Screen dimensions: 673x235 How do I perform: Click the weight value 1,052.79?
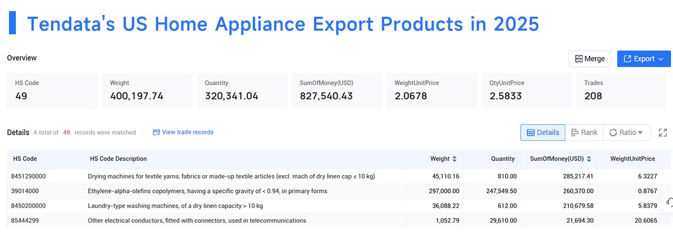(x=447, y=220)
